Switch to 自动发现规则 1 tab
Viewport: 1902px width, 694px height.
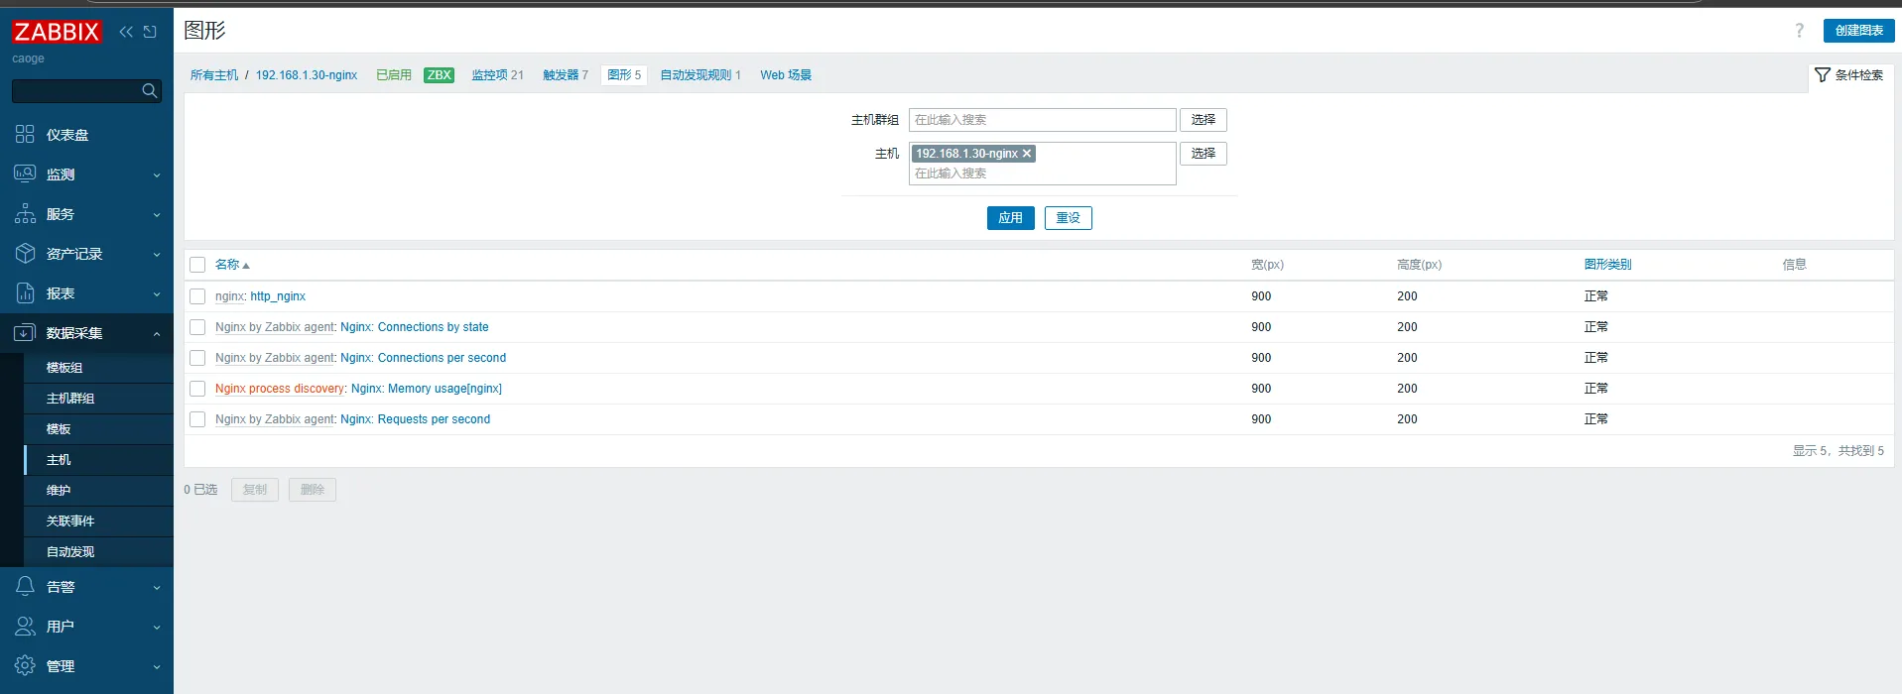tap(700, 75)
